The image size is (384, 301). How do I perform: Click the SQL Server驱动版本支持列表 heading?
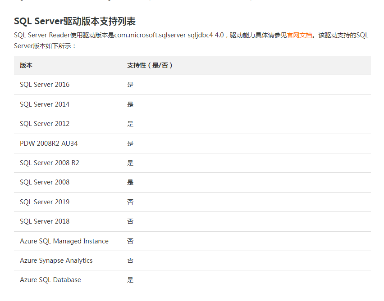[x=75, y=21]
